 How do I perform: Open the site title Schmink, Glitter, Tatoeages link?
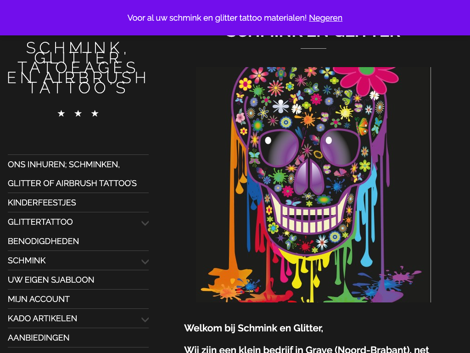click(x=77, y=68)
